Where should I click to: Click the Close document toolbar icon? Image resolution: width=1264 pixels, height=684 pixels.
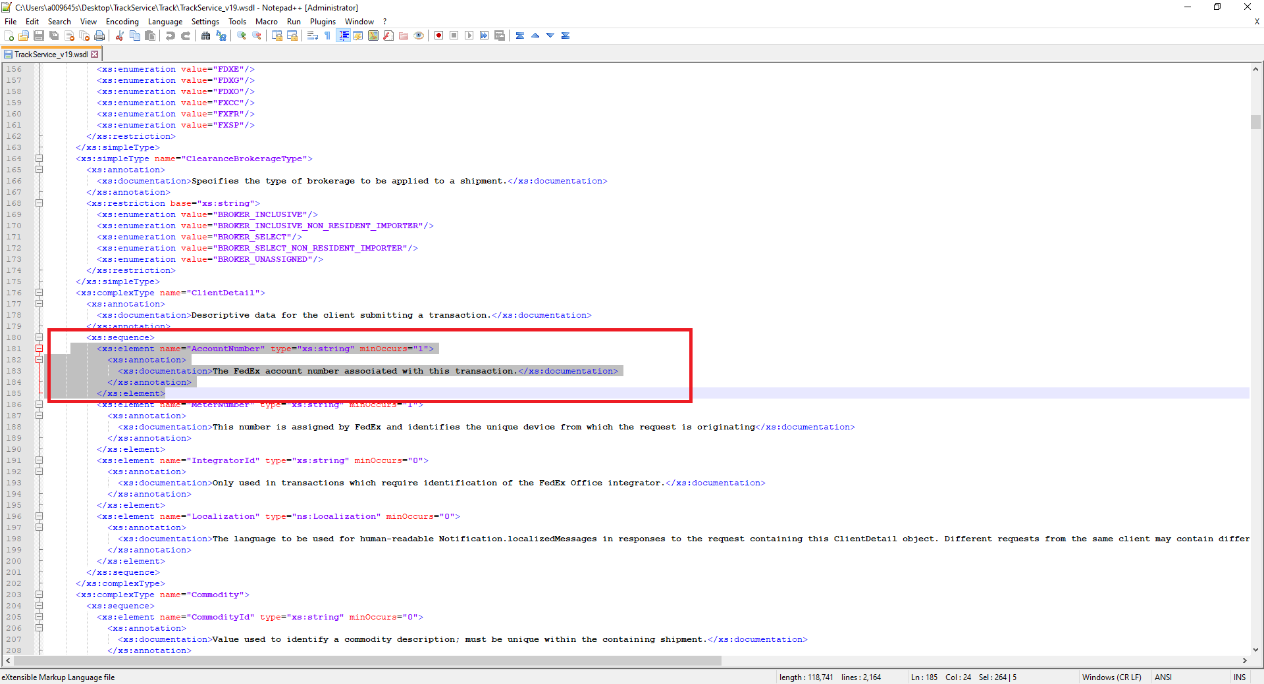(x=69, y=36)
